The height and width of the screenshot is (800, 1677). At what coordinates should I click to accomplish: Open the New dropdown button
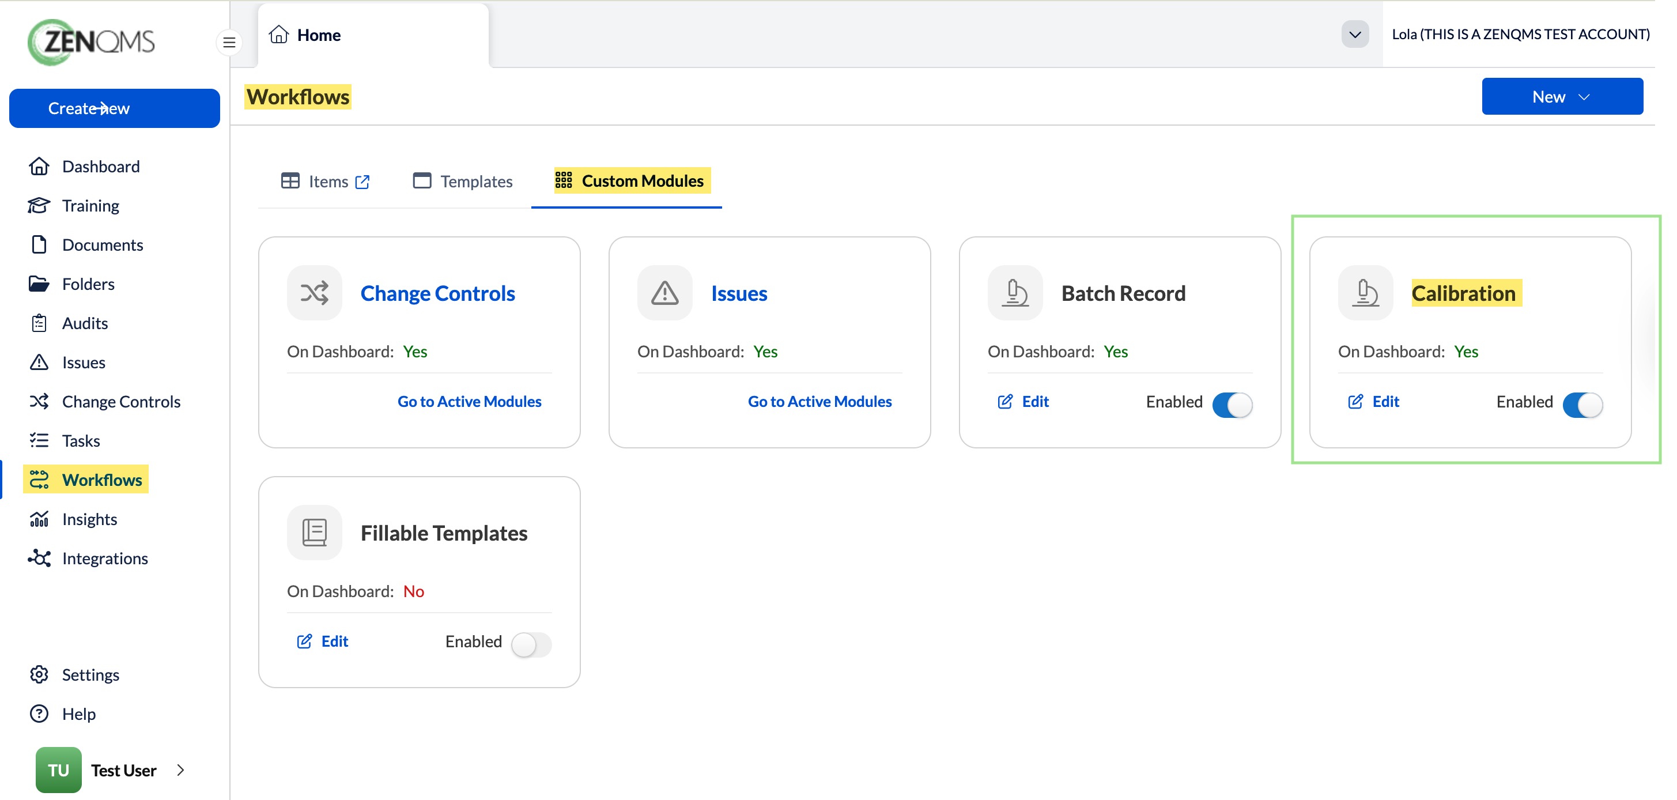tap(1562, 96)
